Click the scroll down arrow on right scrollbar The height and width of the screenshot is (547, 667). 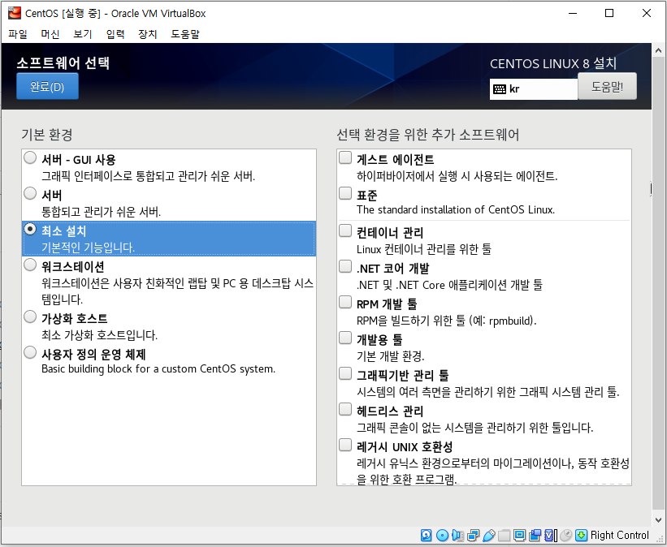[x=659, y=519]
